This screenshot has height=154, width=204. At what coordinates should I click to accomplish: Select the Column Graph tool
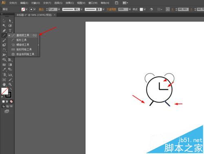(x=10, y=75)
